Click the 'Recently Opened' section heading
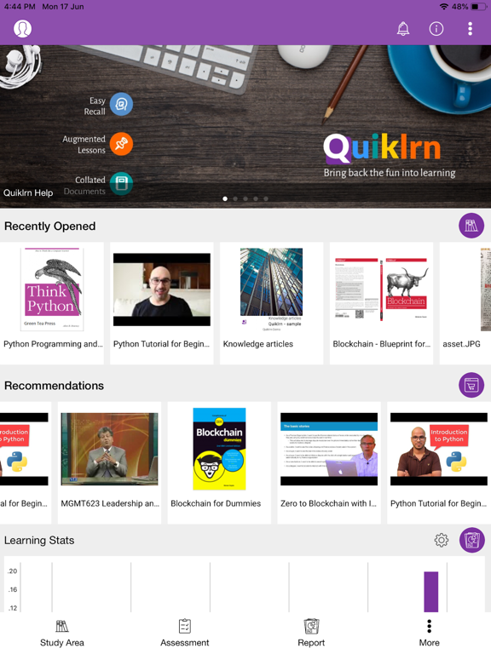 [x=49, y=226]
